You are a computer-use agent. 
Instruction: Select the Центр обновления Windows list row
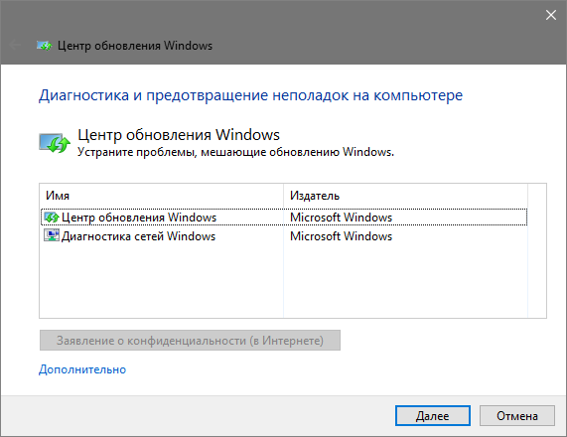pyautogui.click(x=284, y=218)
